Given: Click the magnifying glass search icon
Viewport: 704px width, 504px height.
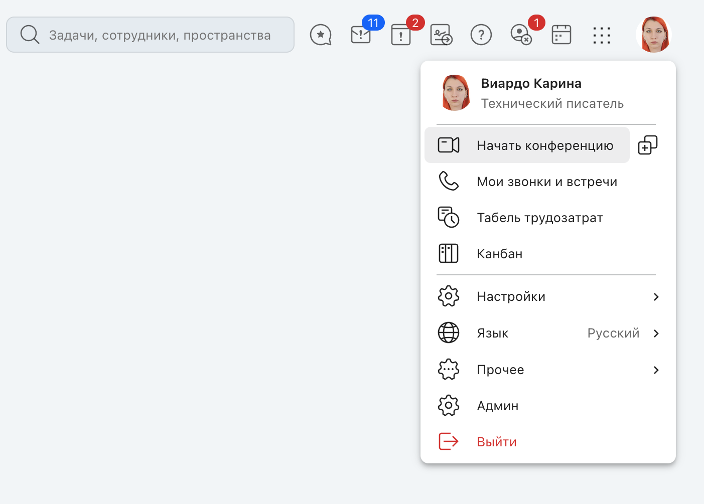Looking at the screenshot, I should [30, 35].
